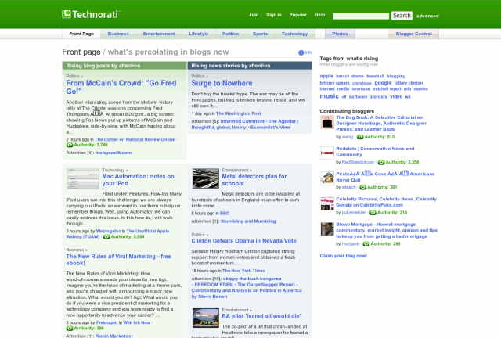501x338 pixels.
Task: Click the Technorati logo
Action: click(91, 14)
